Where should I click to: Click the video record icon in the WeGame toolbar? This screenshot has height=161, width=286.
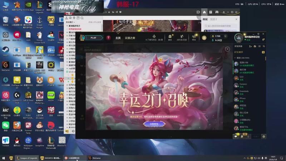pyautogui.click(x=198, y=12)
